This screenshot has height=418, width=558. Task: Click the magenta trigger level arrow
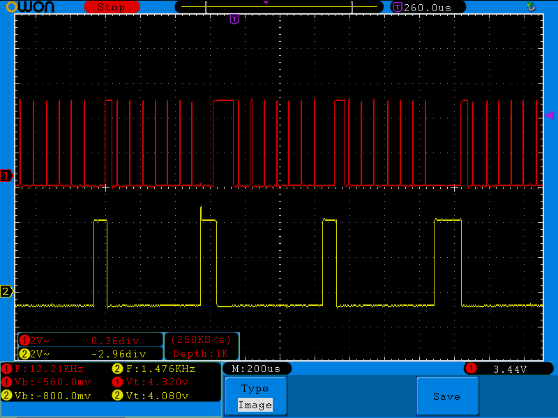[x=549, y=115]
